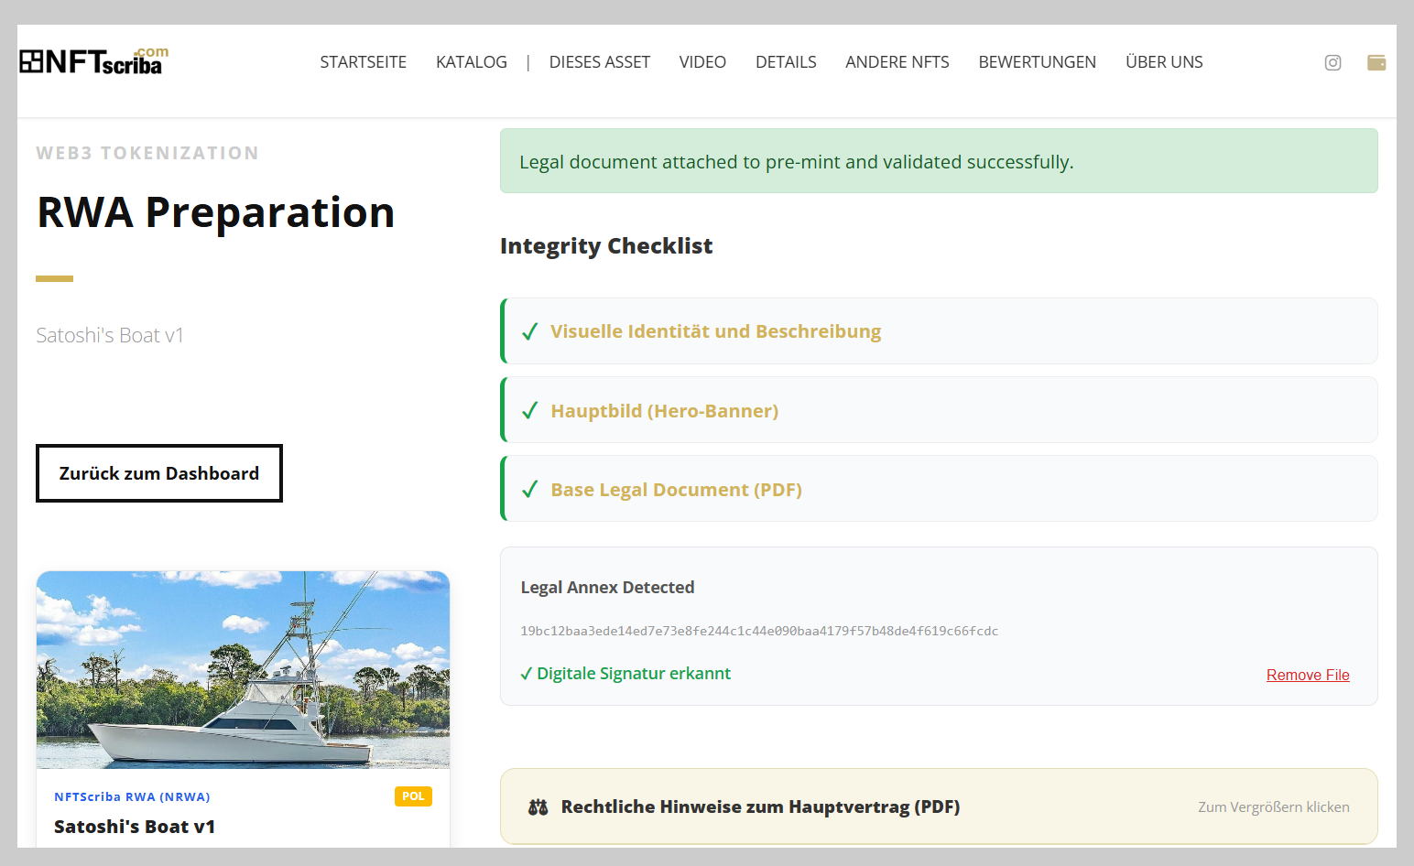Click the checkmark next to Base Legal Document
This screenshot has height=866, width=1414.
(529, 489)
